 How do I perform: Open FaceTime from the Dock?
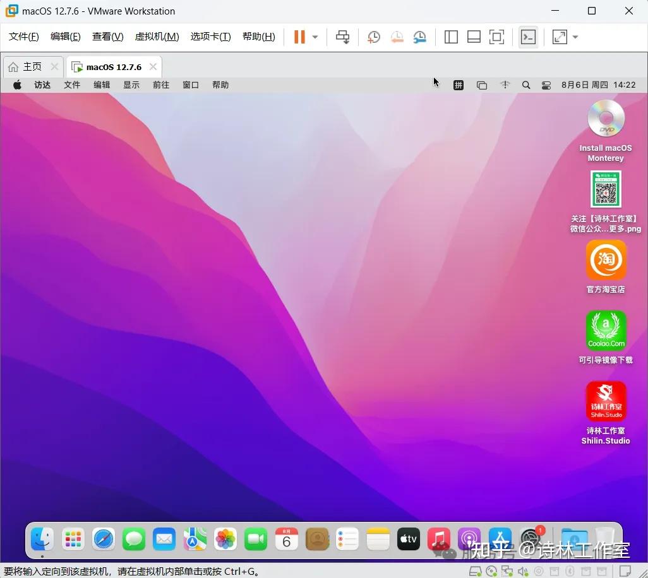256,539
